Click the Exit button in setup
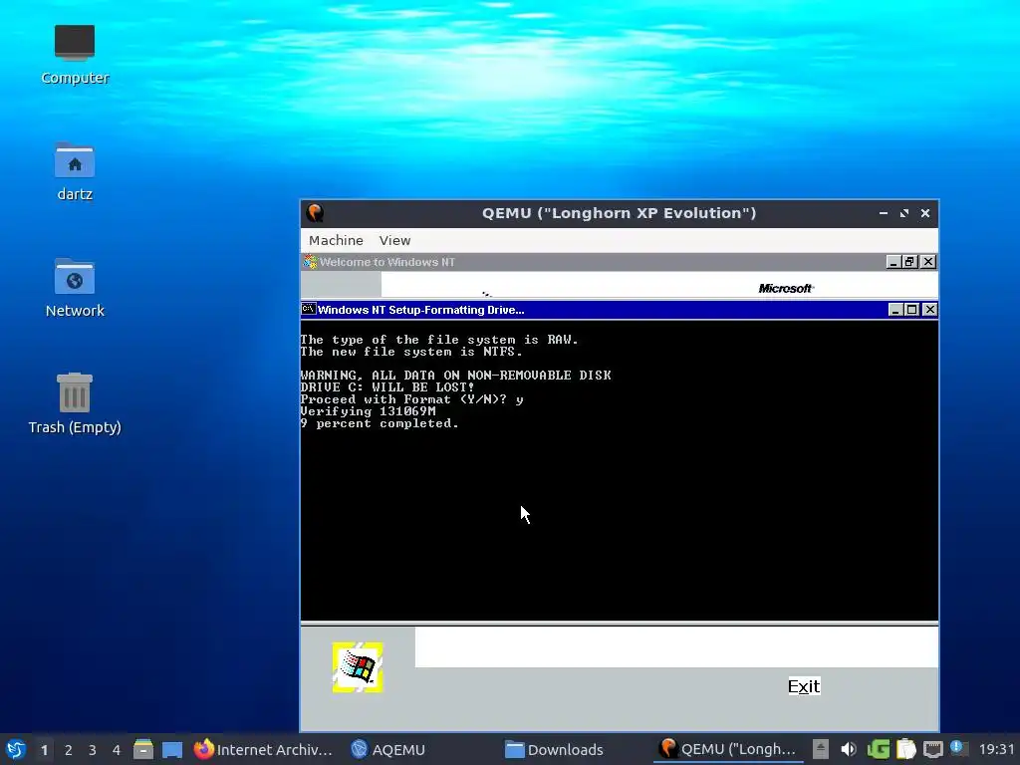The height and width of the screenshot is (765, 1020). click(x=804, y=686)
